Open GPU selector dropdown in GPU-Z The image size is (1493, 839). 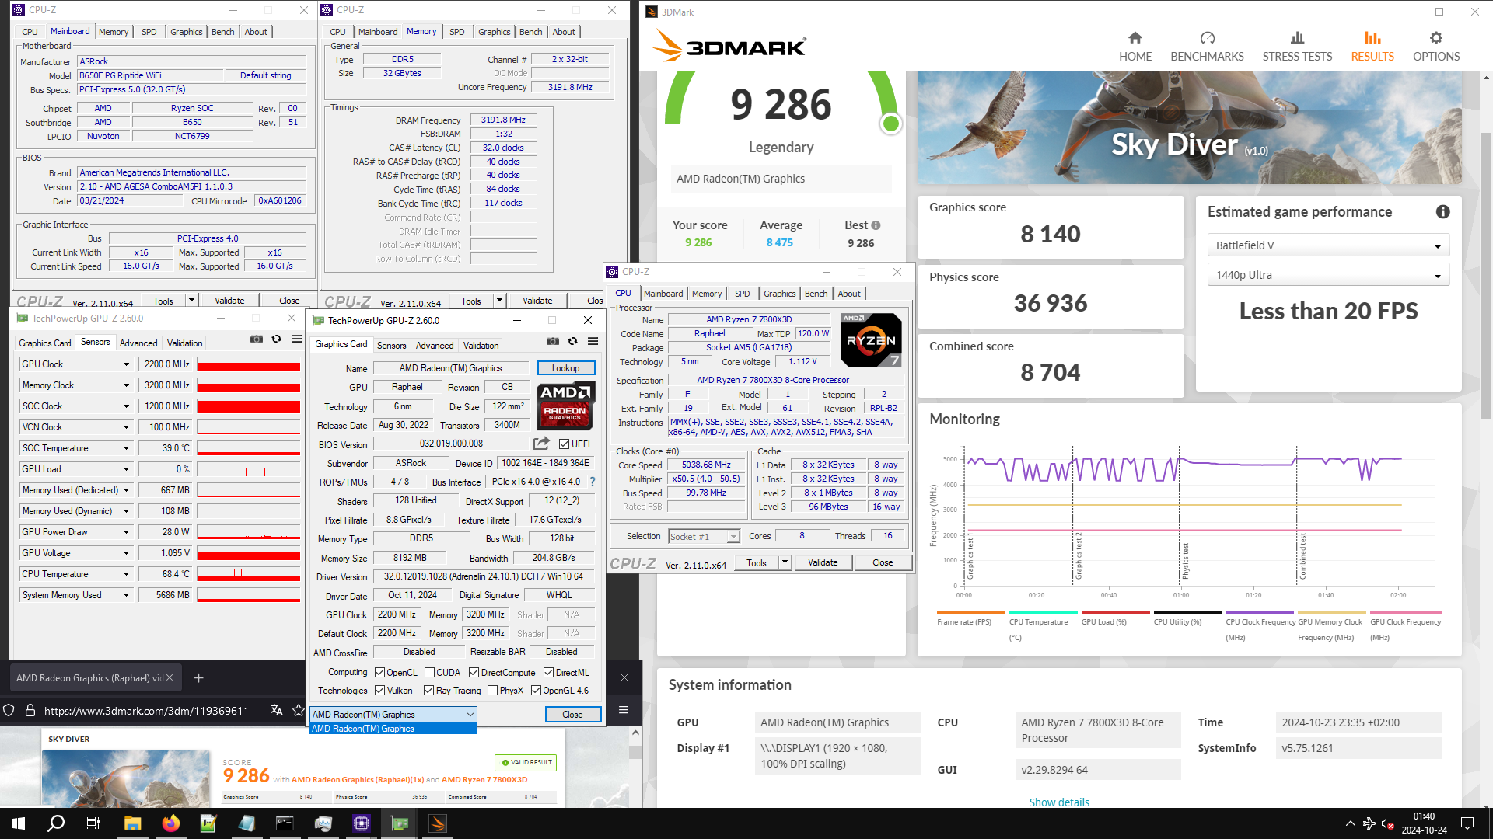pyautogui.click(x=393, y=715)
